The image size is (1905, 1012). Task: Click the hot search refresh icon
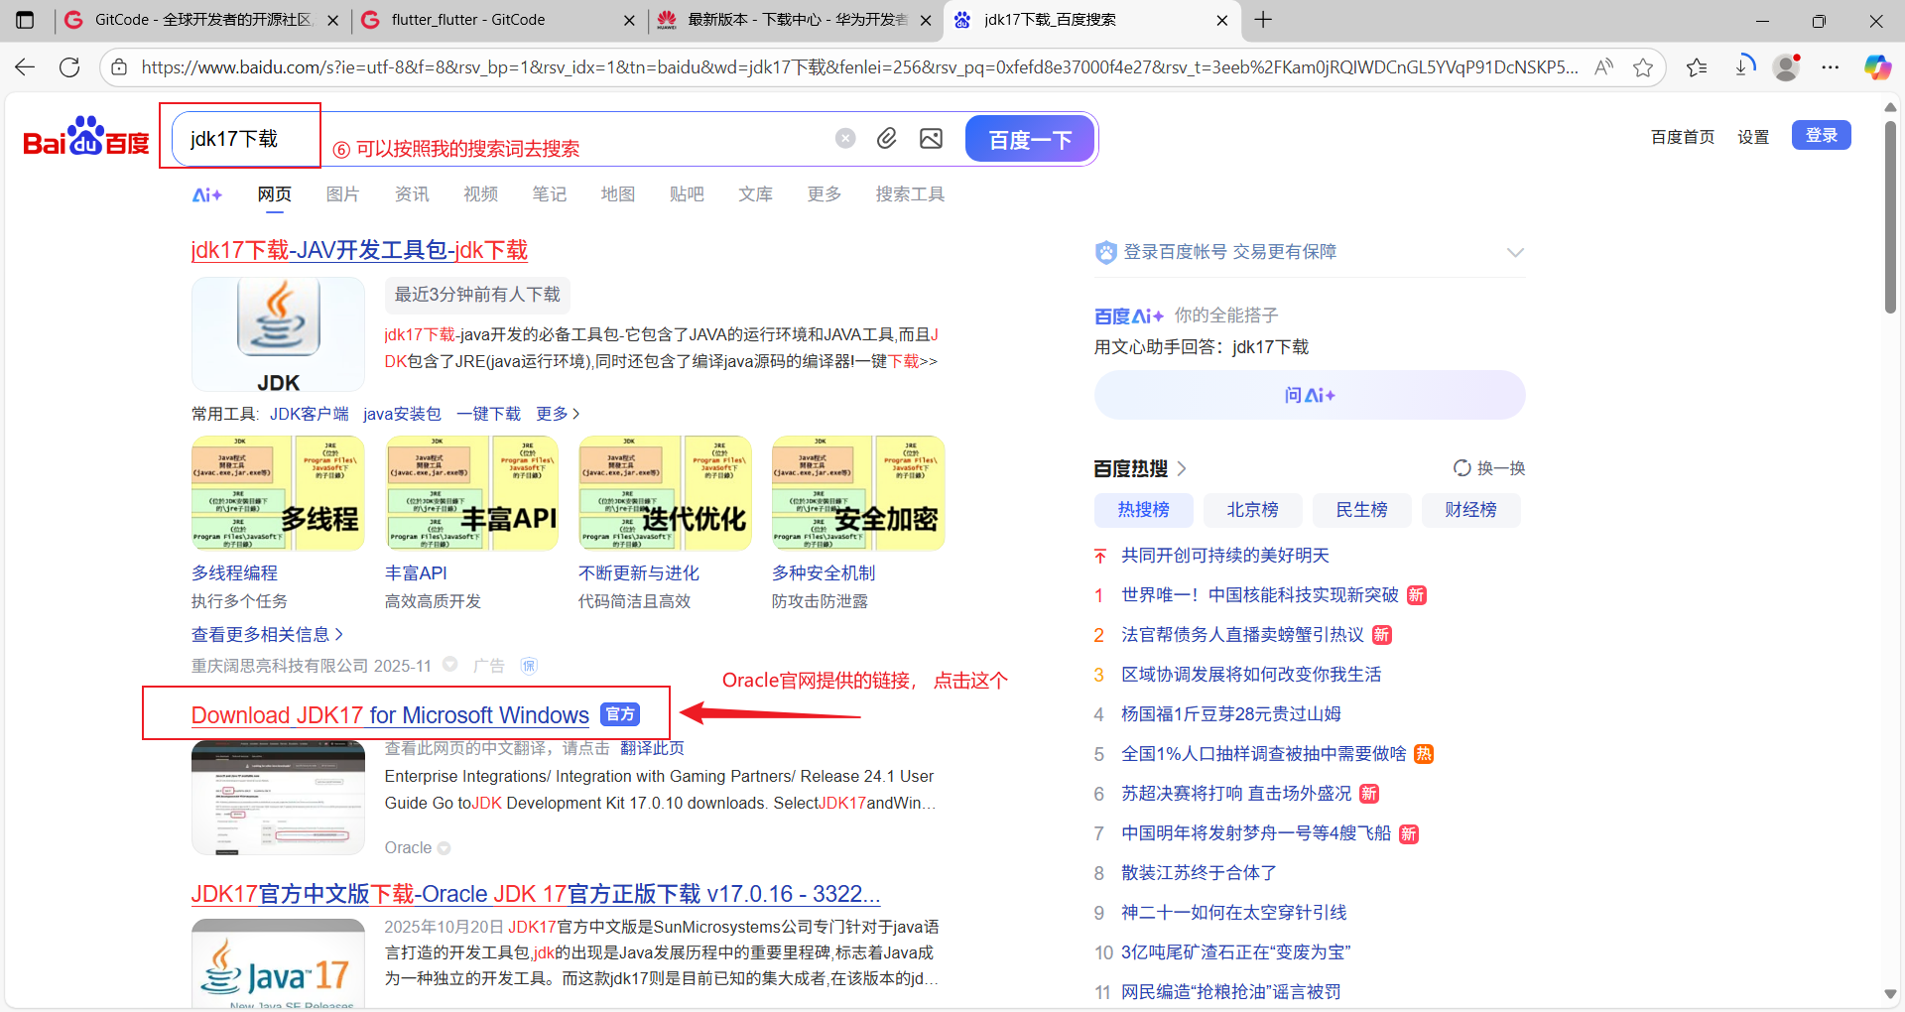pyautogui.click(x=1461, y=468)
